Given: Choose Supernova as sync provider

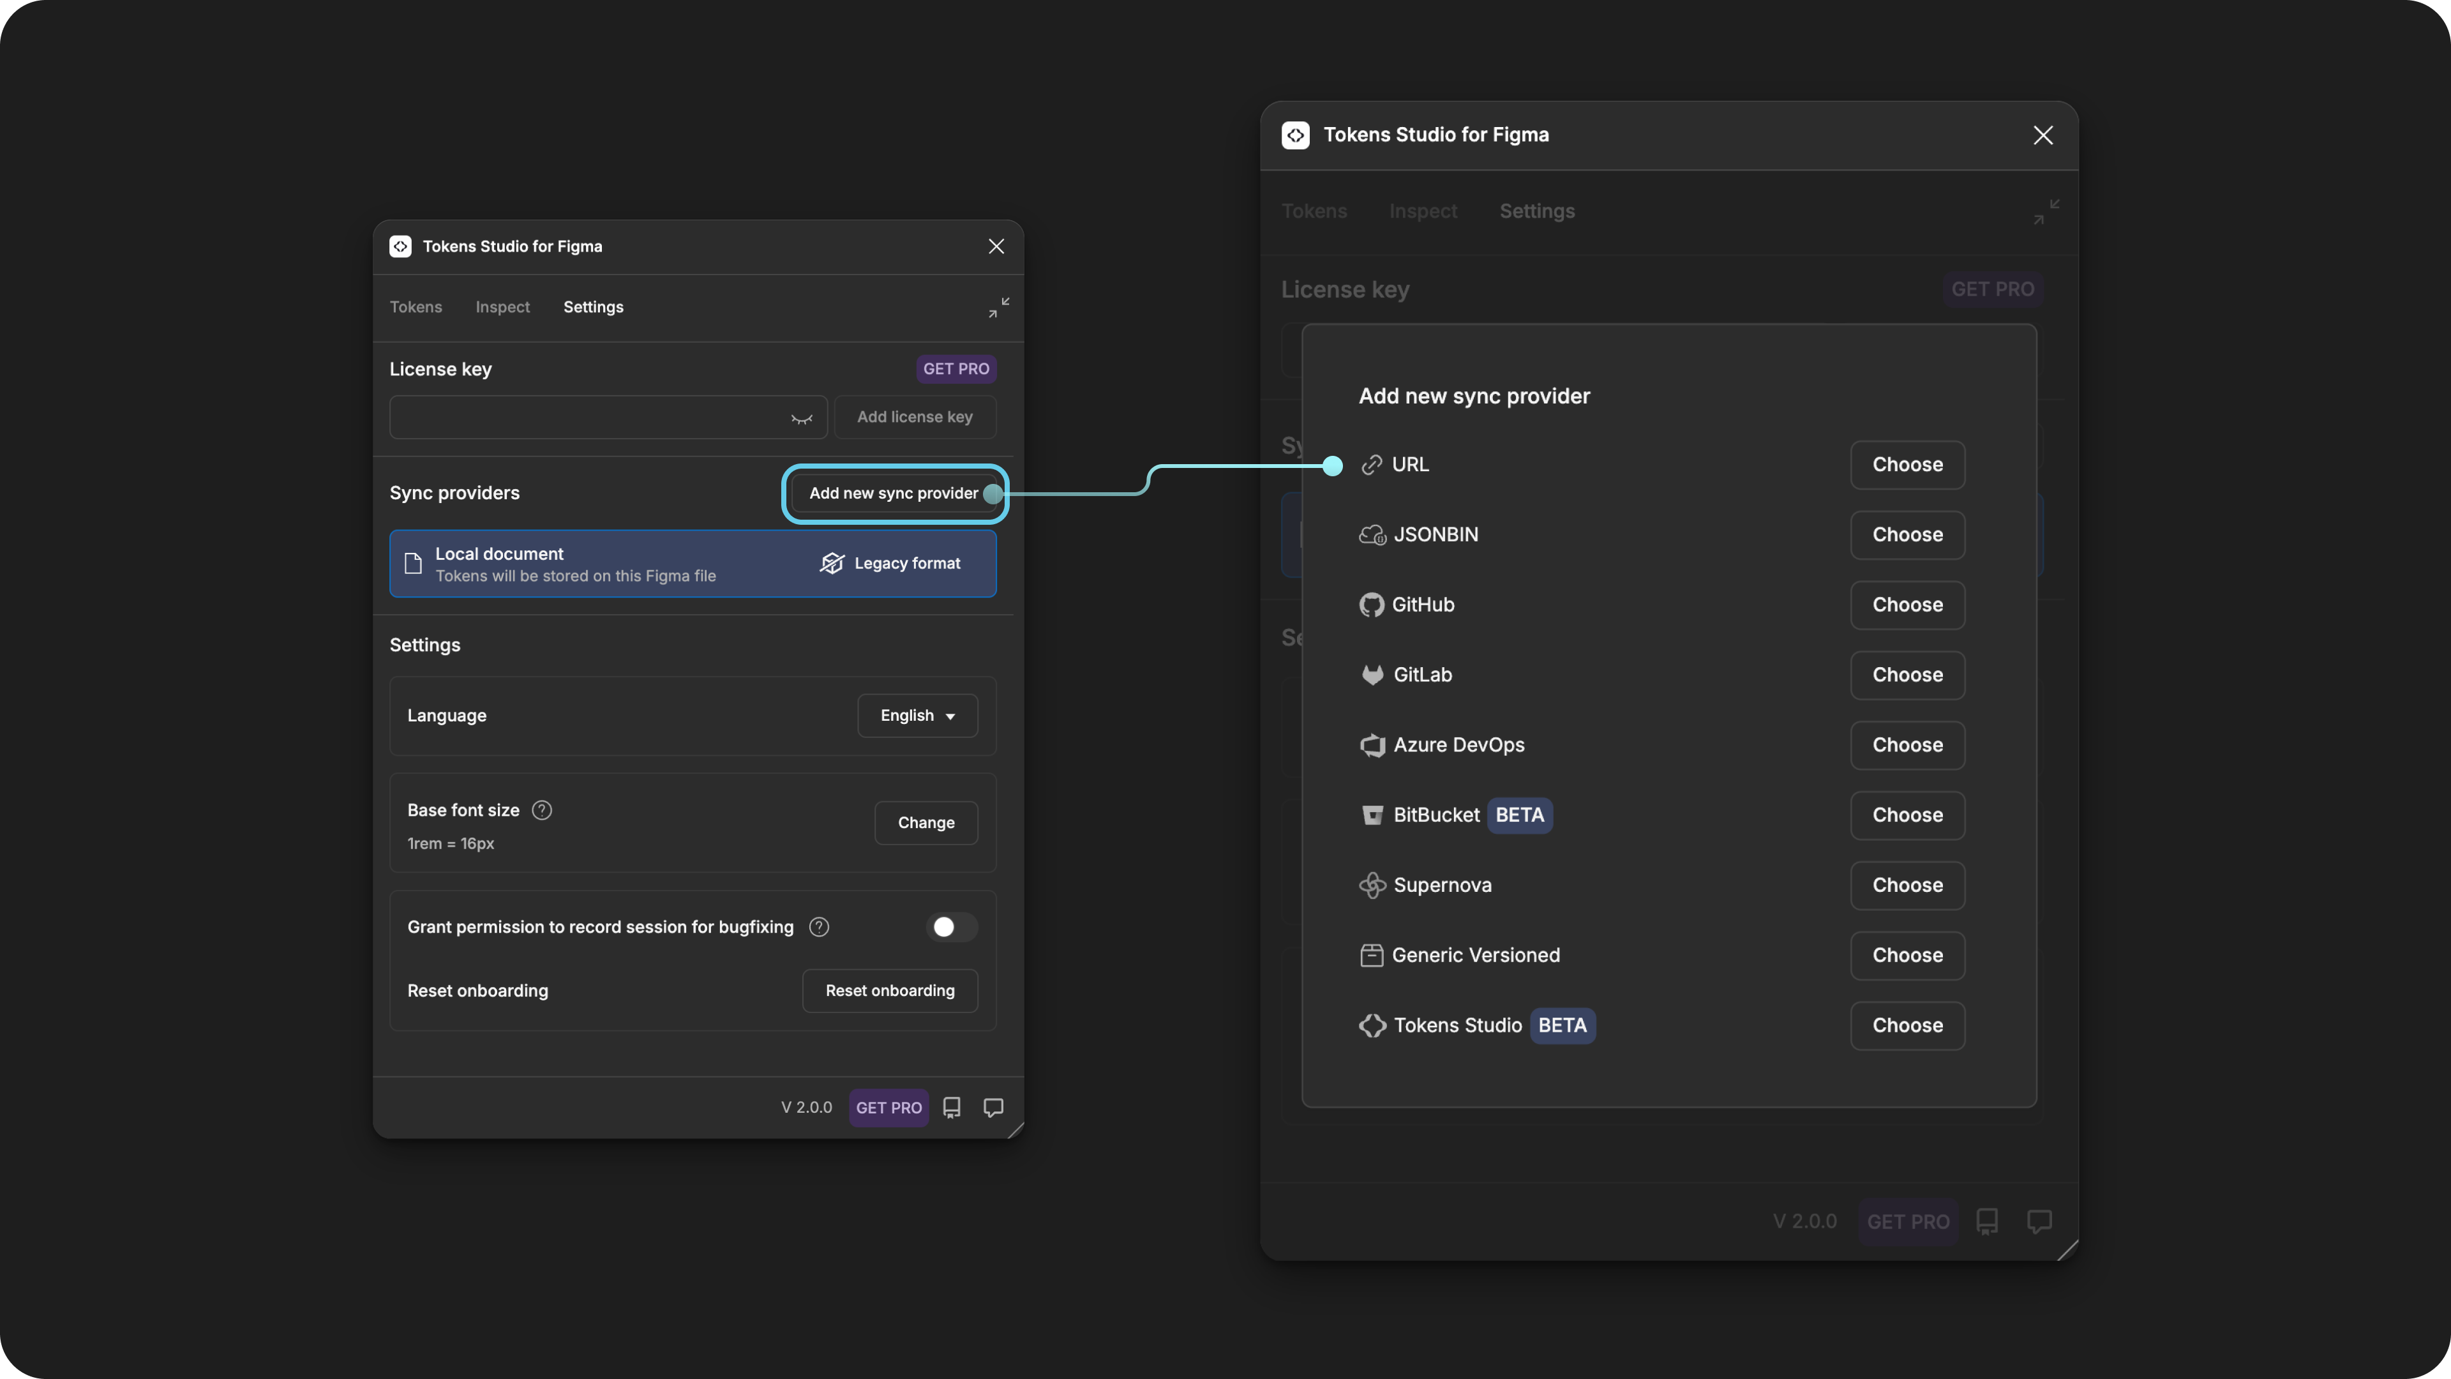Looking at the screenshot, I should [1908, 885].
